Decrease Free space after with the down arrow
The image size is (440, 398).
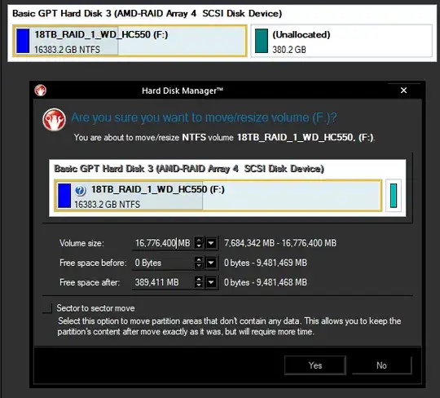point(199,285)
